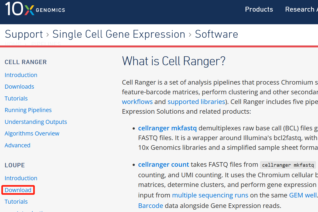Open Single Cell Gene Expression breadcrumb
This screenshot has width=318, height=212.
[x=119, y=34]
